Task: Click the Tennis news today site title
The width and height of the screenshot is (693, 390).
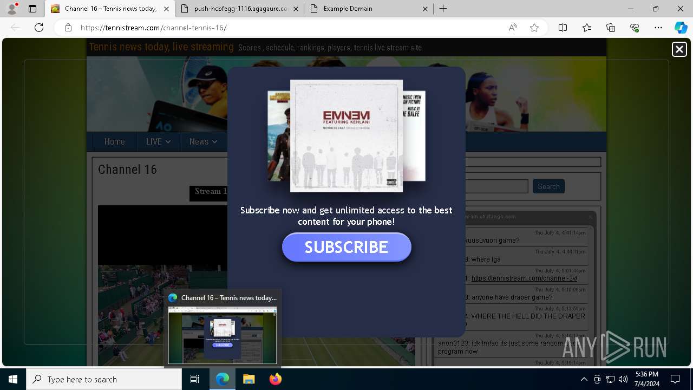Action: click(x=161, y=47)
